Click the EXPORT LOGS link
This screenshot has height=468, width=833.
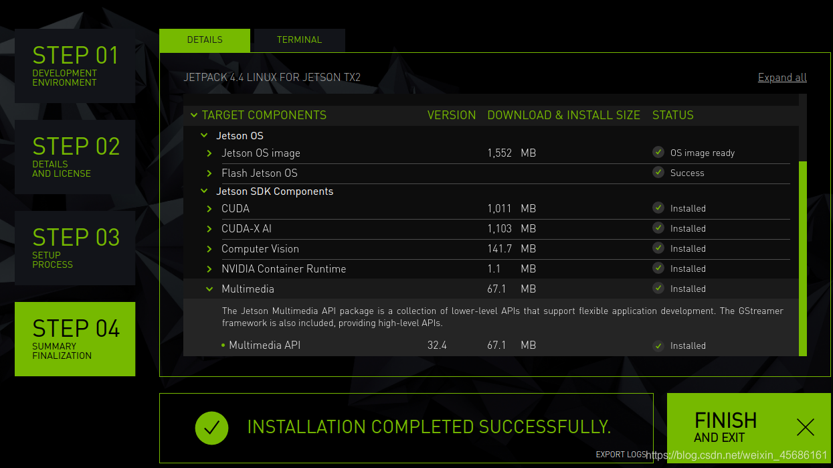click(x=621, y=455)
